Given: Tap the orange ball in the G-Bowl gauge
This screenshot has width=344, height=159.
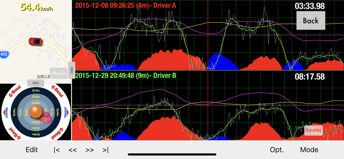Looking at the screenshot, I should point(35,112).
